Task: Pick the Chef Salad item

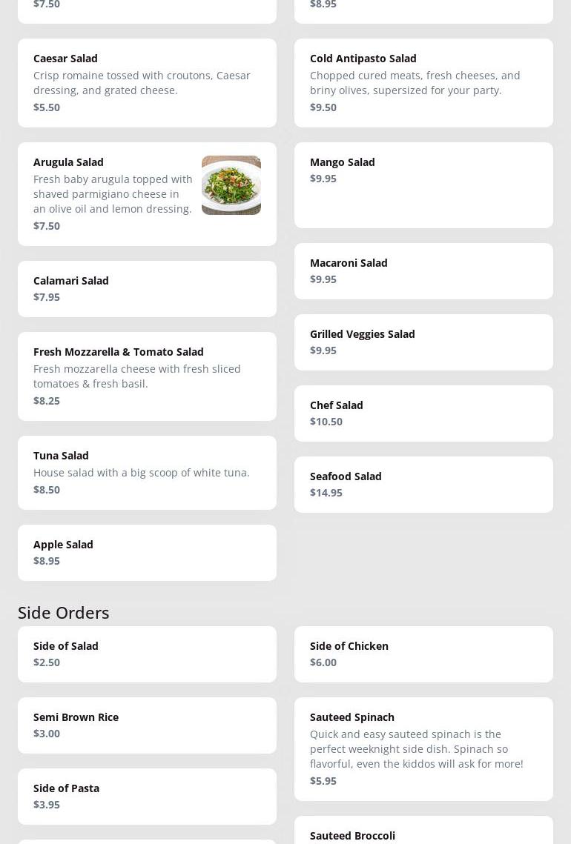Action: point(423,413)
